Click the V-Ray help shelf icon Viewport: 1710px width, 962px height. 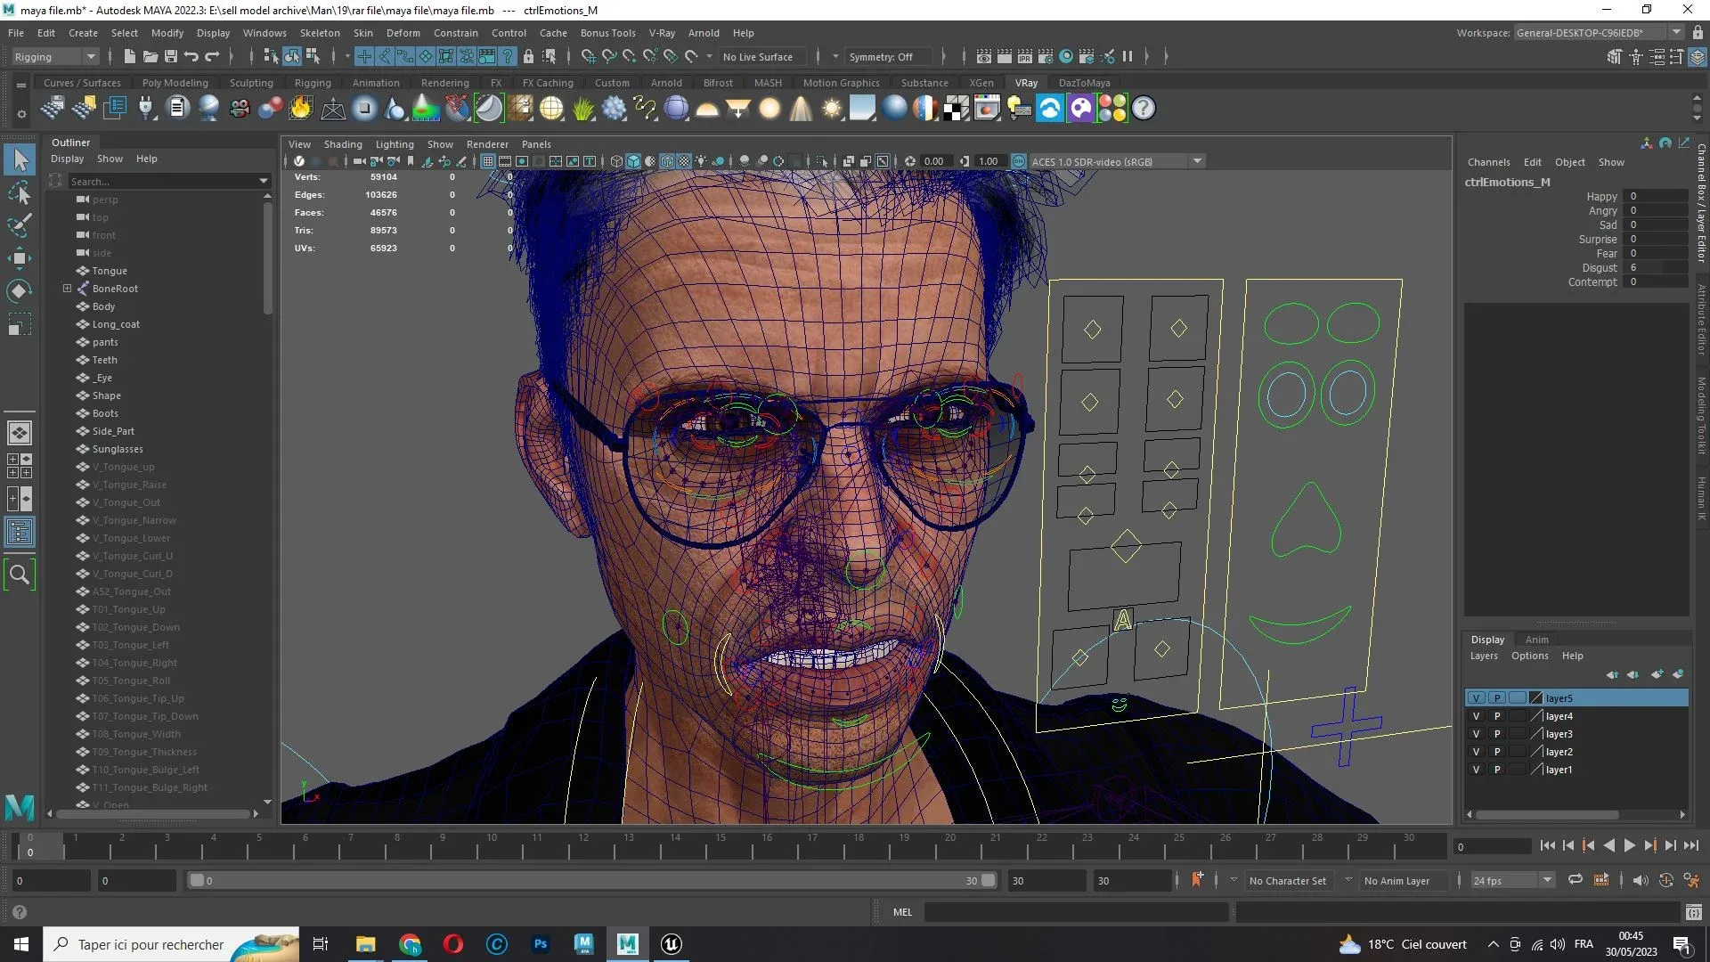coord(1144,109)
